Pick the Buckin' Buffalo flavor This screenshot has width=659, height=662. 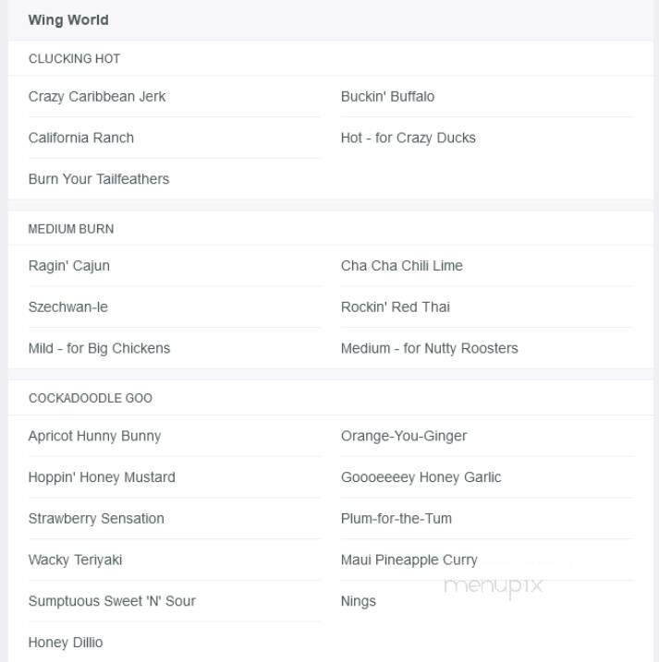[387, 97]
